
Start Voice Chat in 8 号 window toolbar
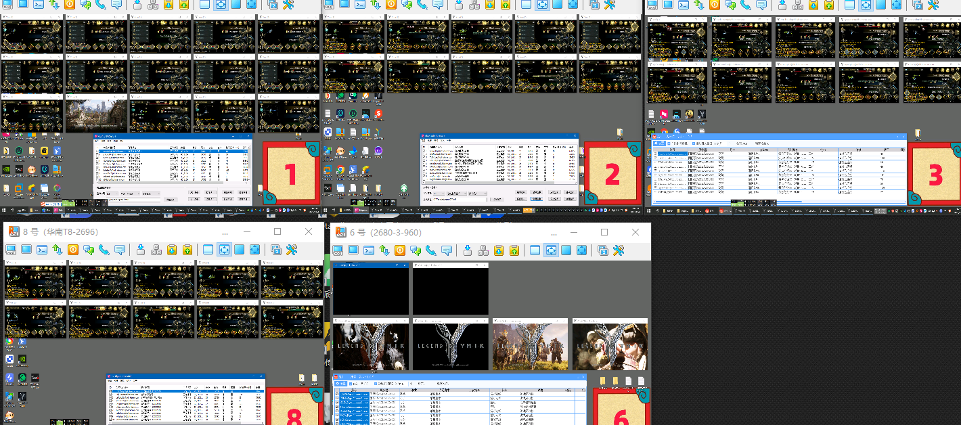104,250
